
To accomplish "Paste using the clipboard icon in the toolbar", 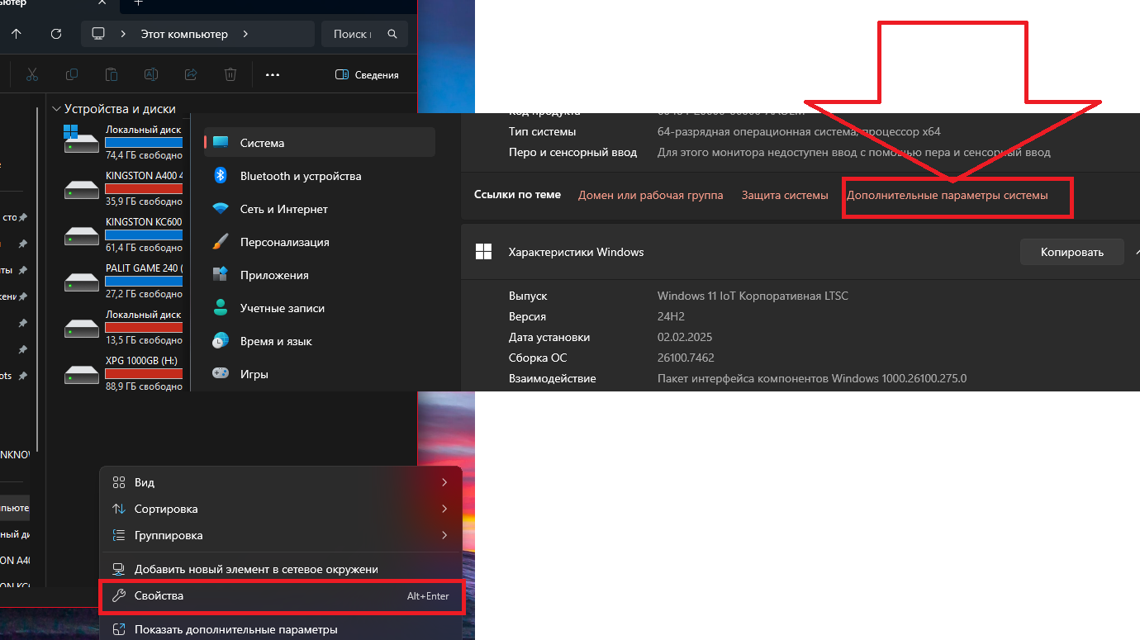I will point(112,74).
